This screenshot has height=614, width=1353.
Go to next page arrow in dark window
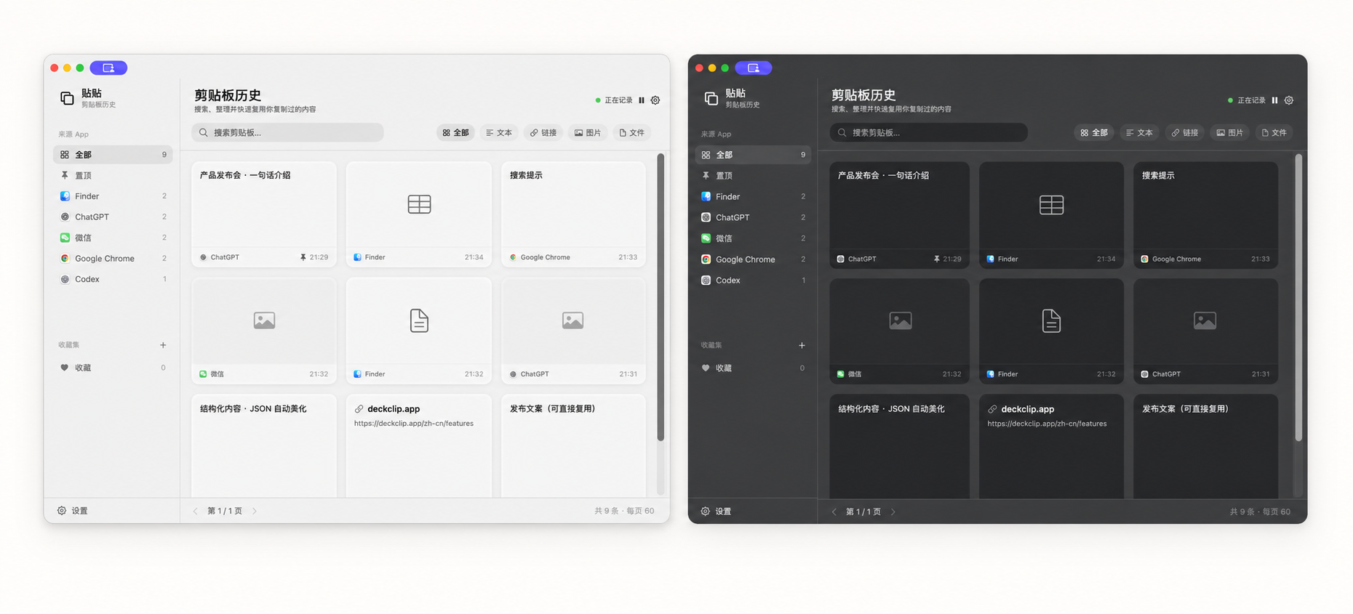point(893,512)
